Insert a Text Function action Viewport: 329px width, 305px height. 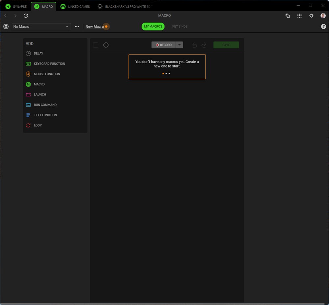click(45, 115)
